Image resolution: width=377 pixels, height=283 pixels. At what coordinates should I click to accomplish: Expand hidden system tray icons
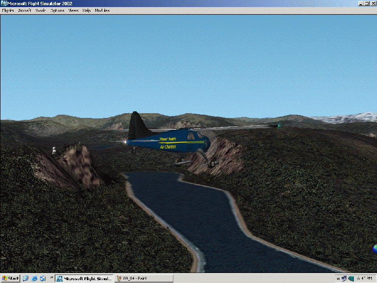pyautogui.click(x=338, y=278)
